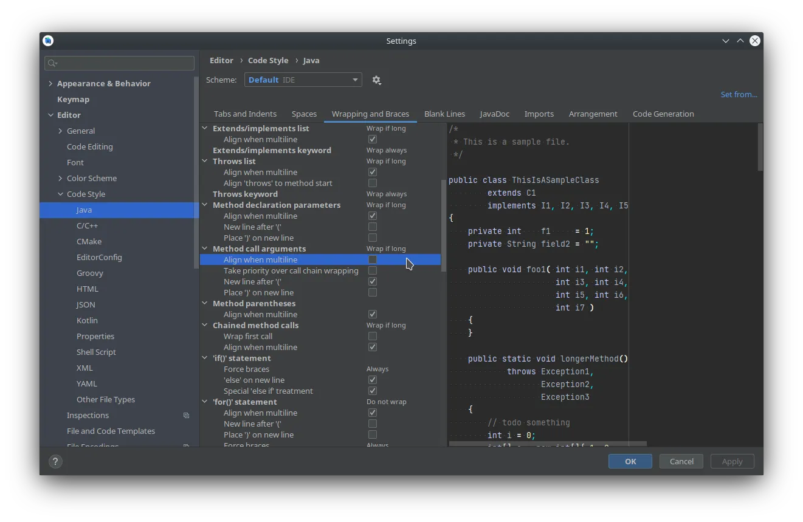803x522 pixels.
Task: Switch to the Tabs and Indents tab
Action: [x=245, y=114]
